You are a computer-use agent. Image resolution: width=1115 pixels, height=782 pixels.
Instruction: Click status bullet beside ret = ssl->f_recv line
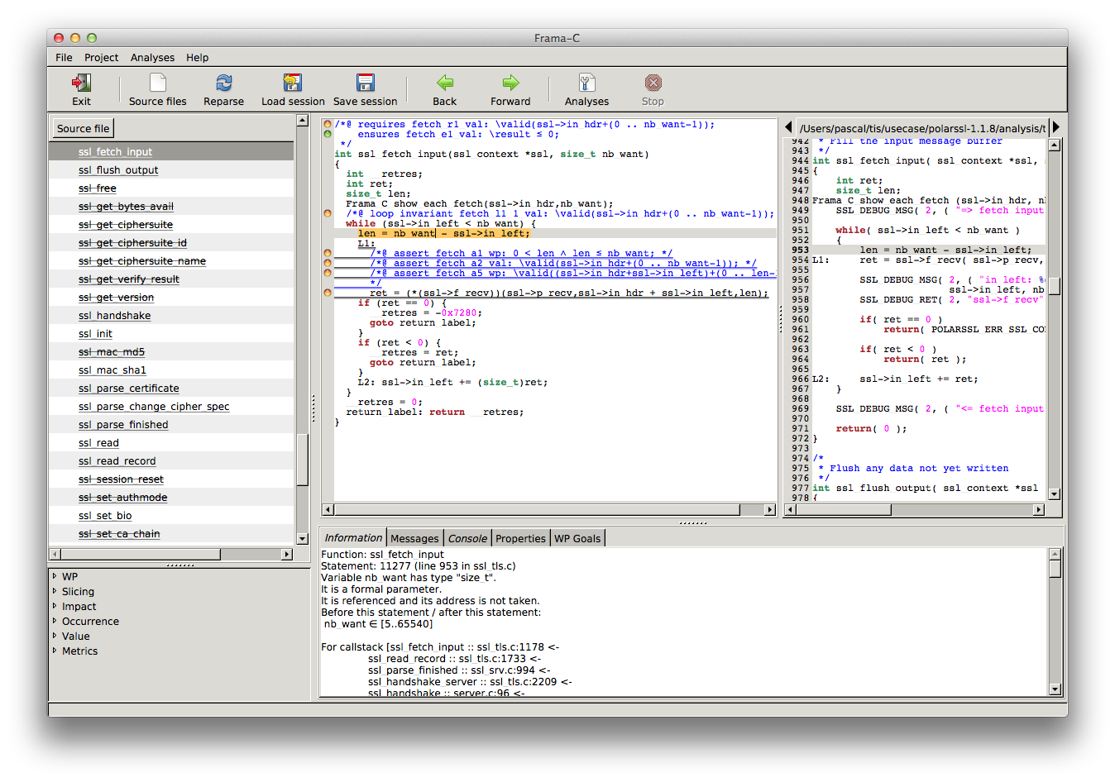[328, 293]
